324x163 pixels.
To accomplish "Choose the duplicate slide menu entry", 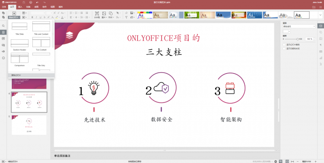I will coord(32,75).
